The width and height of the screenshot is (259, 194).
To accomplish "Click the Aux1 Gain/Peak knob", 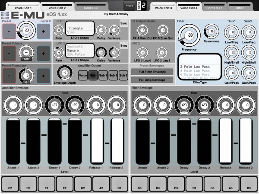I will point(231,73).
